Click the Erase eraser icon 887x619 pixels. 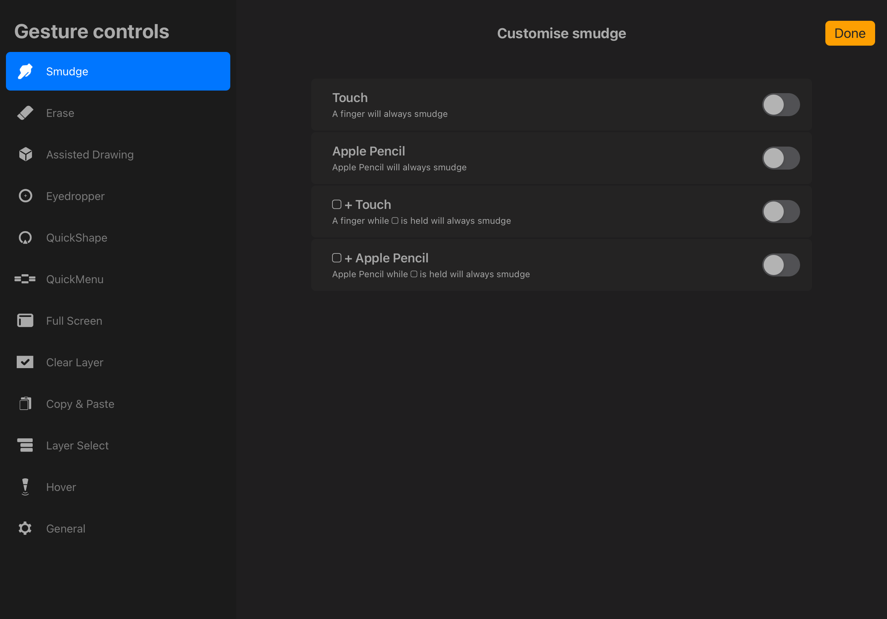click(x=26, y=113)
